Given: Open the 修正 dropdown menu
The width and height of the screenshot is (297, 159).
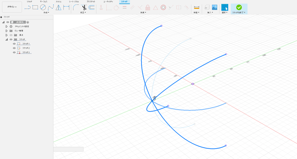Looking at the screenshot, I should coord(83,13).
